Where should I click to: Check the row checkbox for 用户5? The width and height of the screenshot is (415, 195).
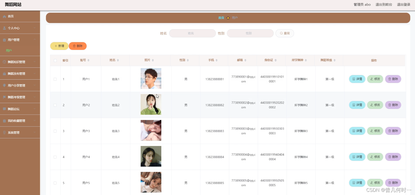pyautogui.click(x=55, y=183)
